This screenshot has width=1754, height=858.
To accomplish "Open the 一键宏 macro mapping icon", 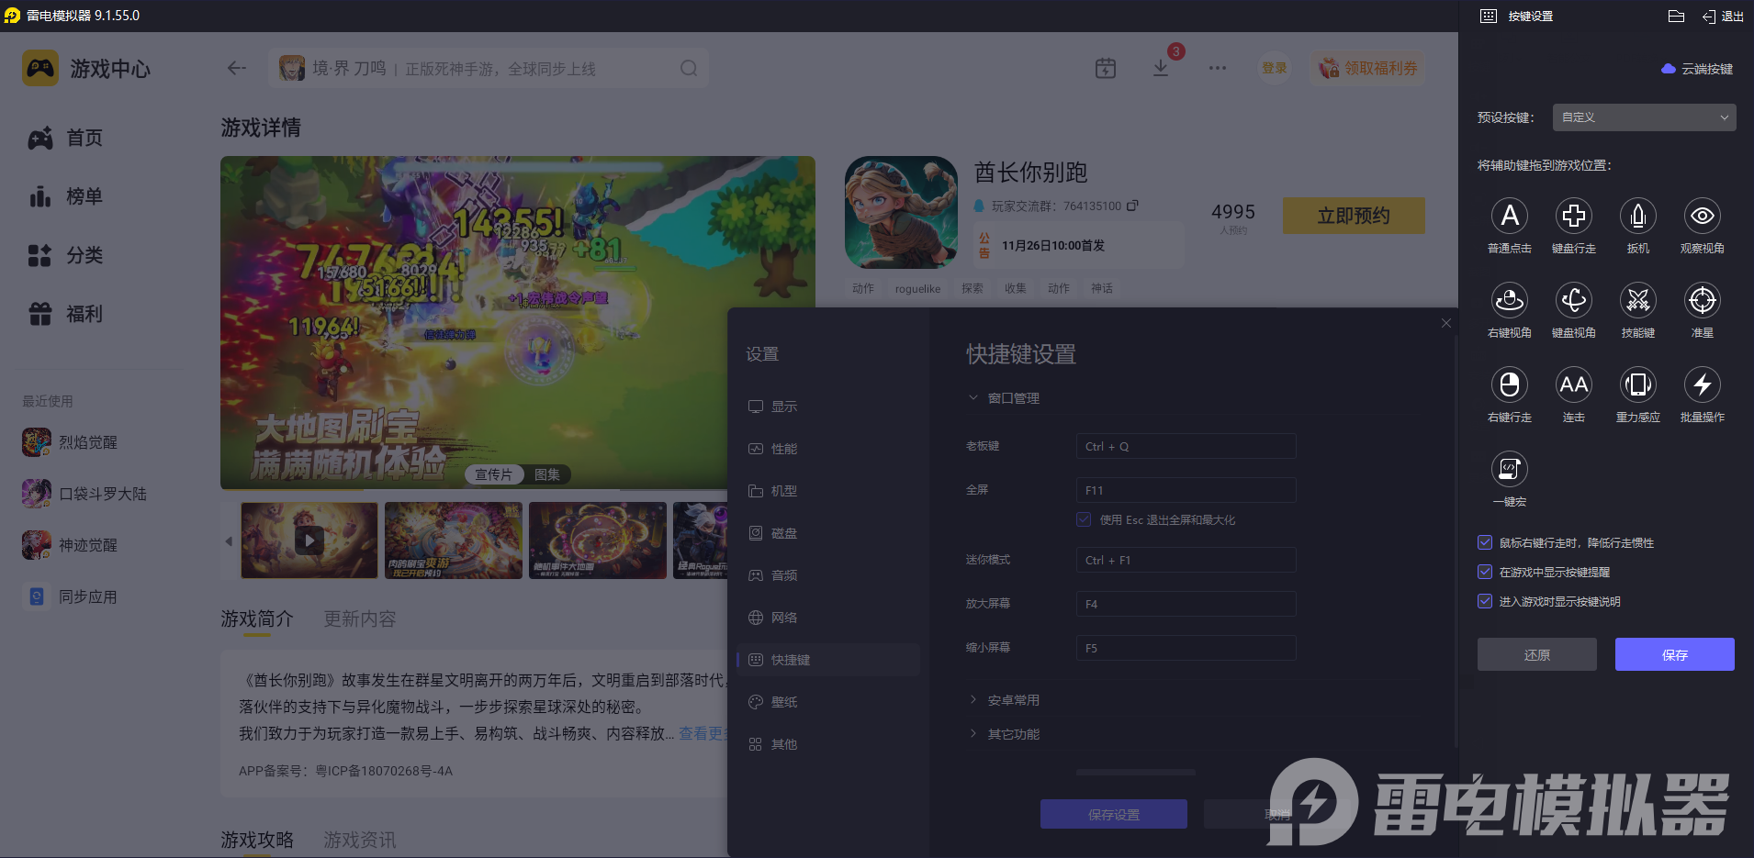I will click(x=1509, y=470).
